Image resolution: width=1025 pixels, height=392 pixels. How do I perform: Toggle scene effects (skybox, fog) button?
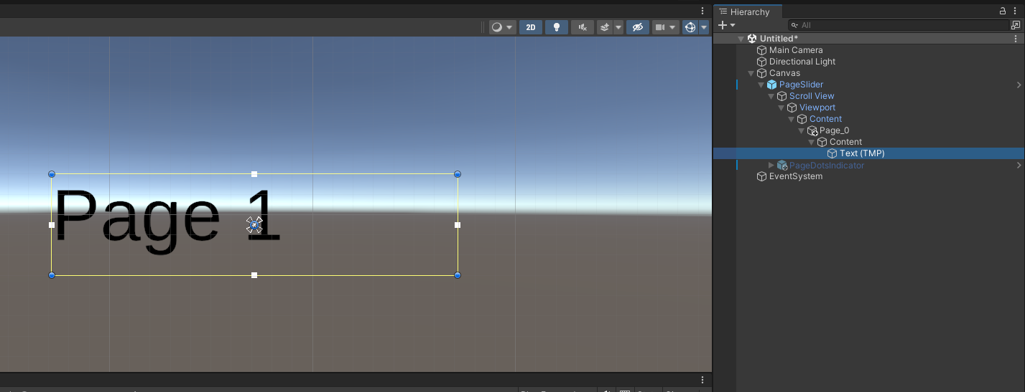[x=605, y=27]
